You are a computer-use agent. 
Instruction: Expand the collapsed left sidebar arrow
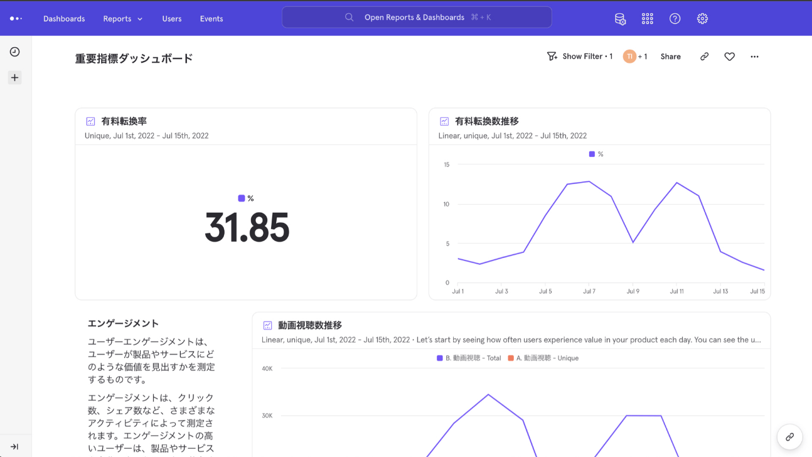point(14,446)
